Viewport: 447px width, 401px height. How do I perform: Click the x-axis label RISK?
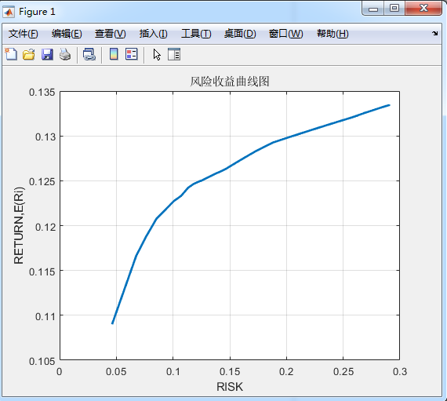coord(230,387)
